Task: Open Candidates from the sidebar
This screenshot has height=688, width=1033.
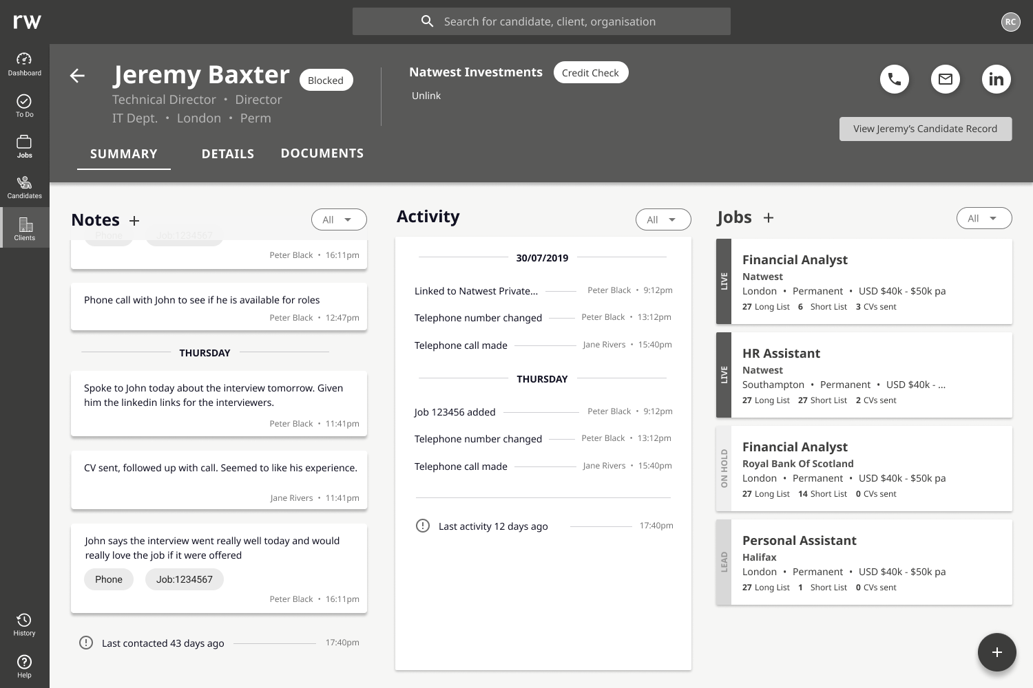Action: point(24,187)
